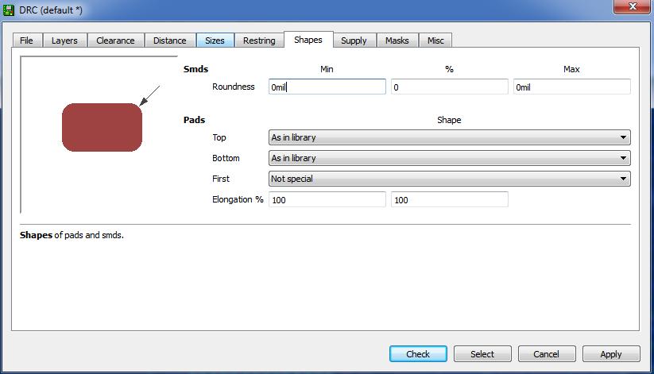Viewport: 654px width, 374px height.
Task: Click the Roundness row label
Action: click(233, 87)
